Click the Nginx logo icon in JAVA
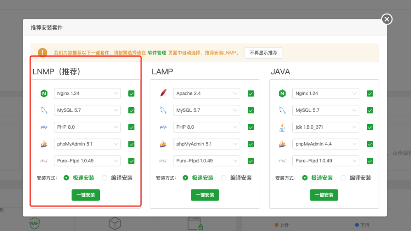 282,93
